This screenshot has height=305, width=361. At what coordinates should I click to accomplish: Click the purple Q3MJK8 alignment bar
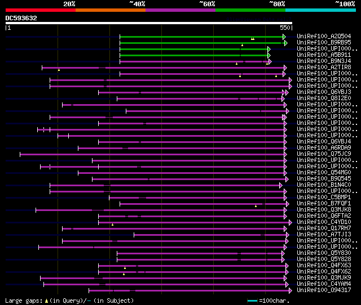[160, 210]
